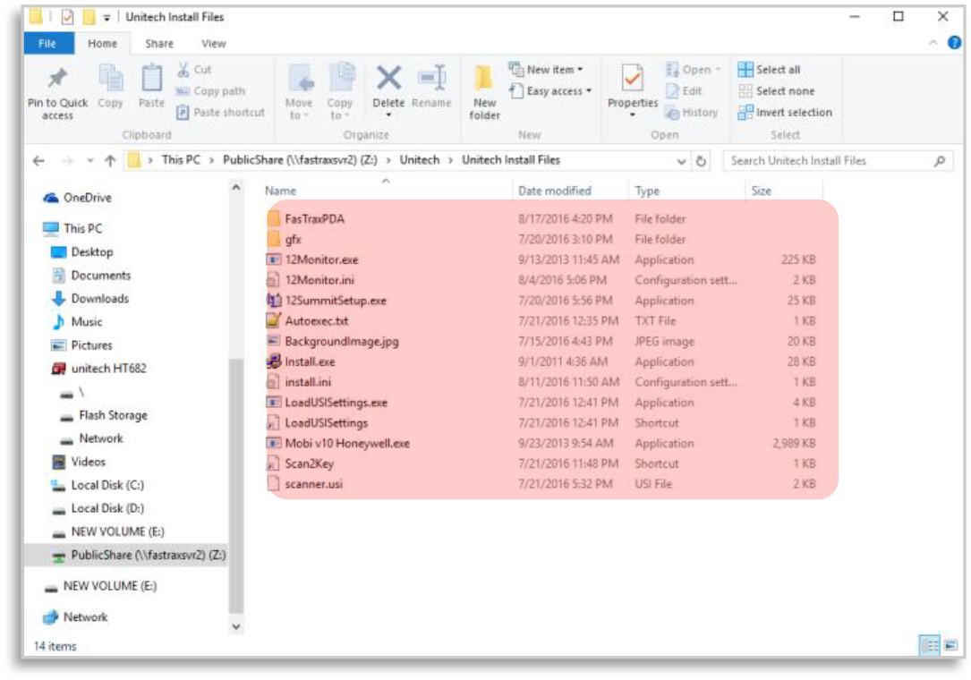This screenshot has width=971, height=680.
Task: Select OneDrive in navigation pane
Action: point(77,198)
